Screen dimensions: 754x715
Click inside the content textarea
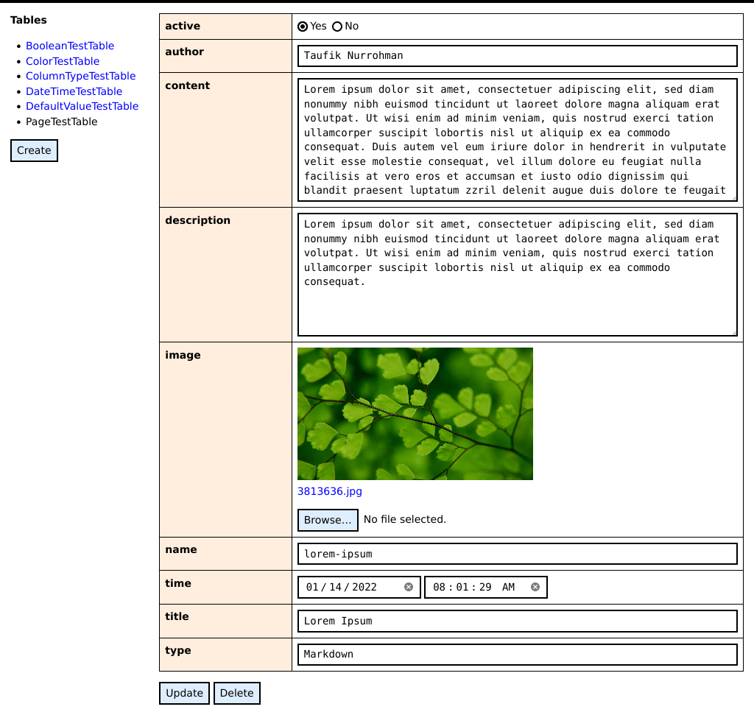(515, 140)
